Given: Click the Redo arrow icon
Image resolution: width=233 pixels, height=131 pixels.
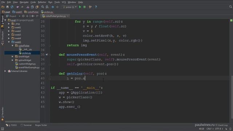Looking at the screenshot, I should pyautogui.click(x=22, y=7).
